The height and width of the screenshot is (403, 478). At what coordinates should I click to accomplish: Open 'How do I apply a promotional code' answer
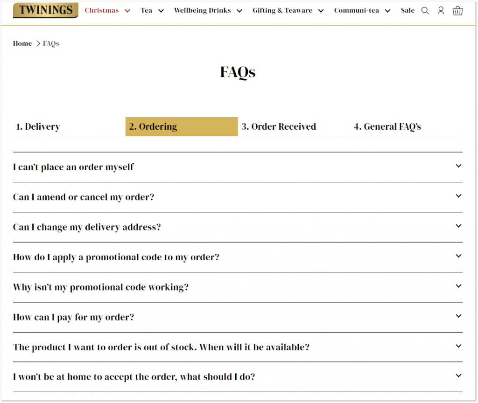pyautogui.click(x=458, y=256)
